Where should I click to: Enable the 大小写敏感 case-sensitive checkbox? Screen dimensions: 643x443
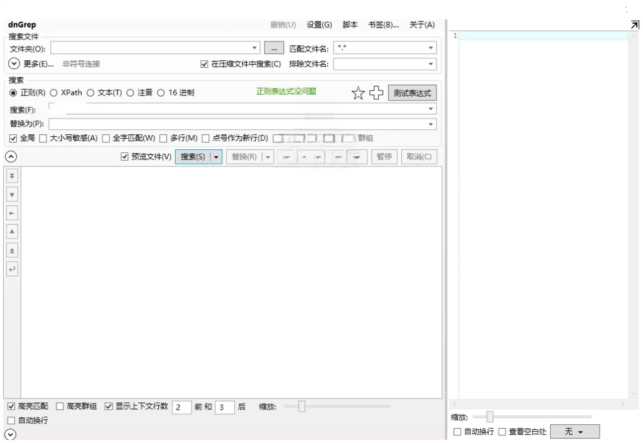43,138
